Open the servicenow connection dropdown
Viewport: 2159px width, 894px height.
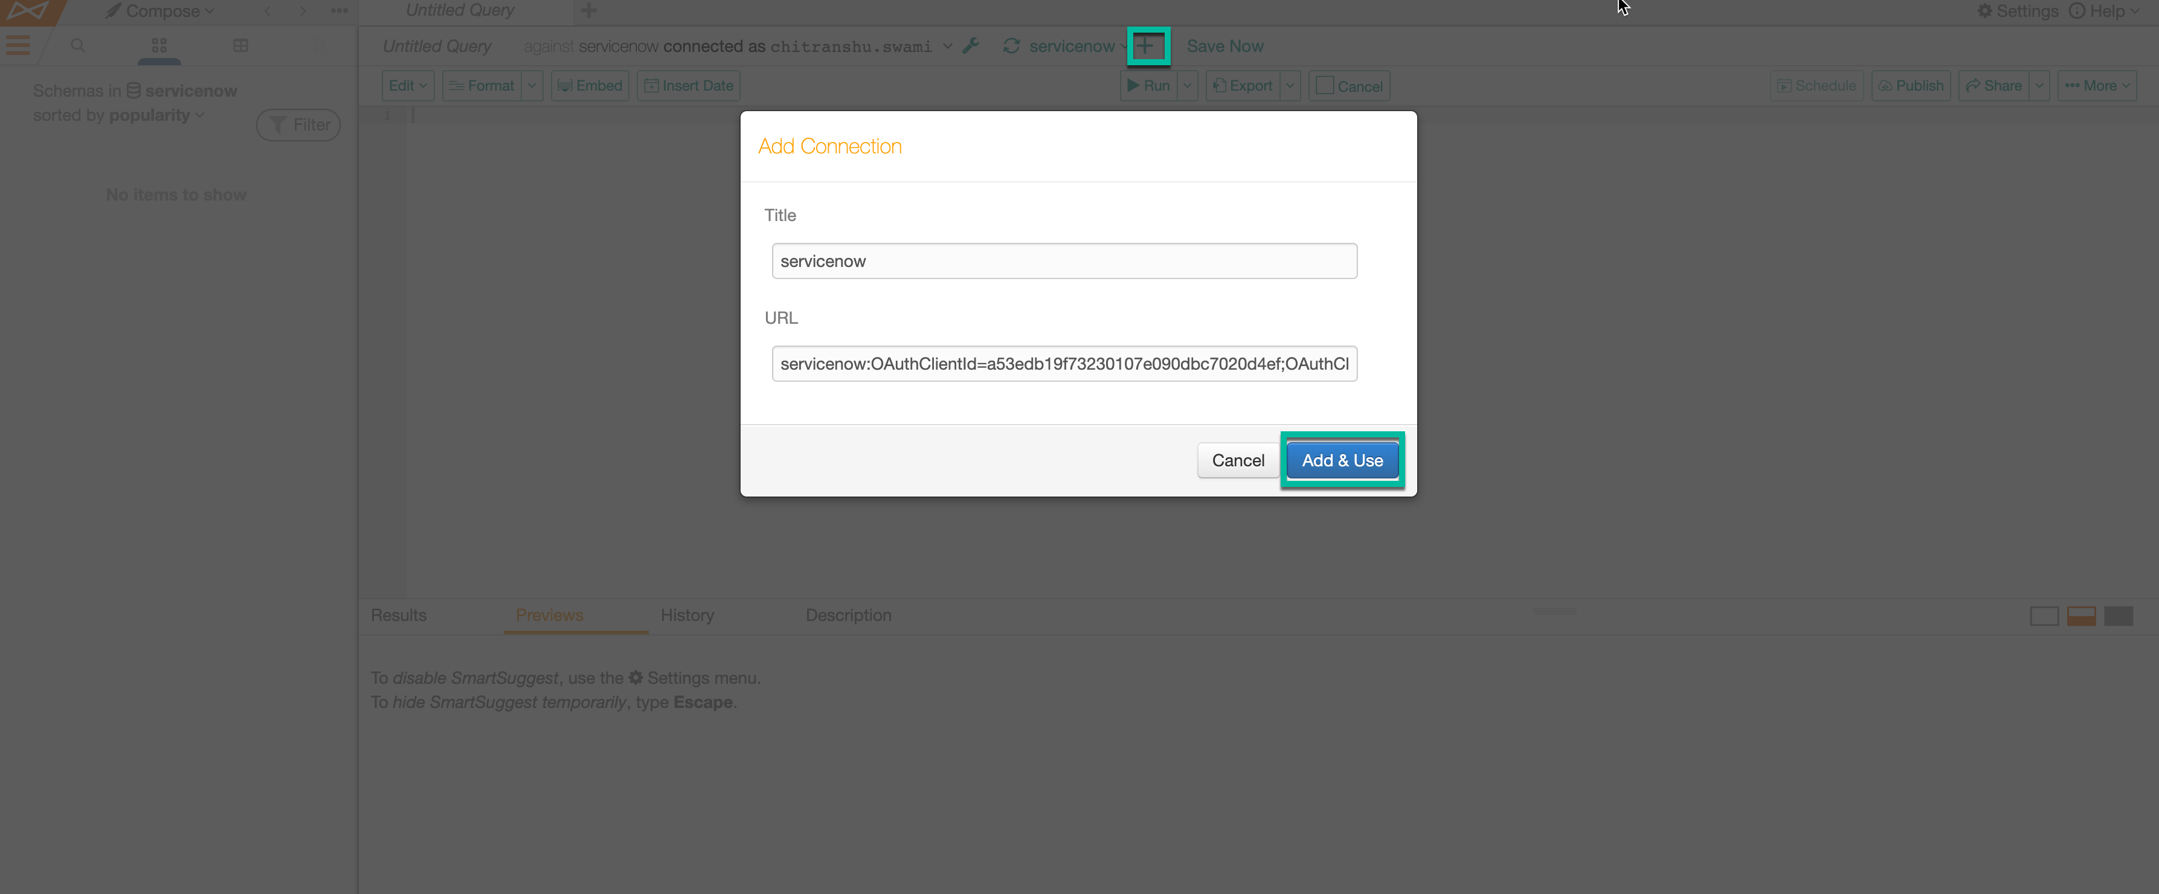tap(1077, 46)
